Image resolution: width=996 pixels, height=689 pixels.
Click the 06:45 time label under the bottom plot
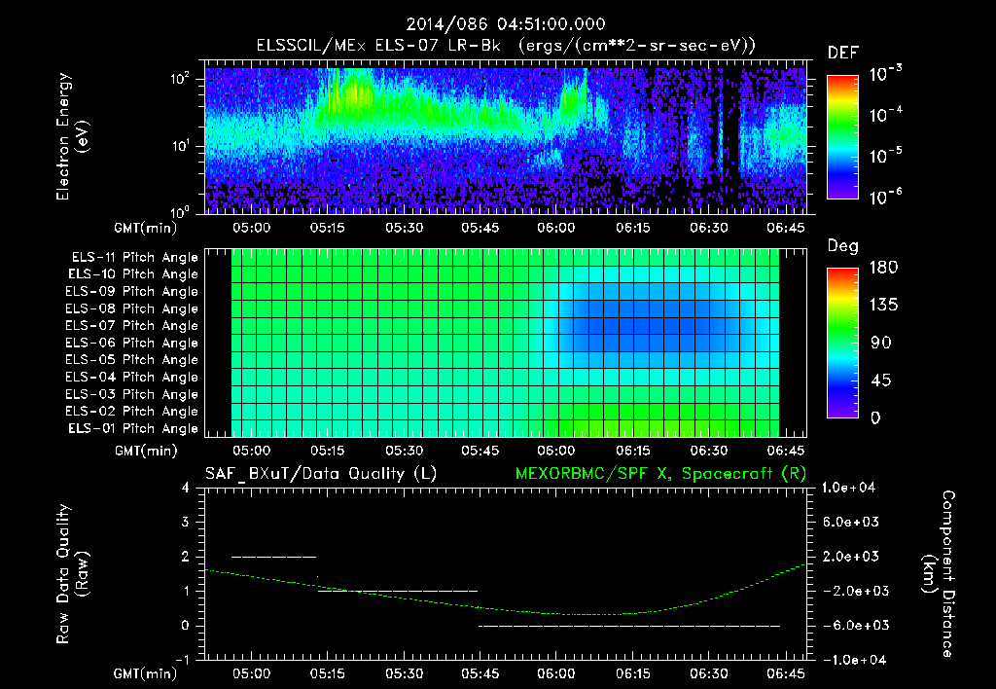[786, 673]
